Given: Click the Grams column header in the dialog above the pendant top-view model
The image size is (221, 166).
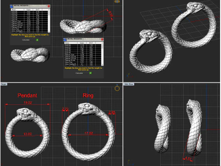Looking at the screenshot, I should [29, 10].
